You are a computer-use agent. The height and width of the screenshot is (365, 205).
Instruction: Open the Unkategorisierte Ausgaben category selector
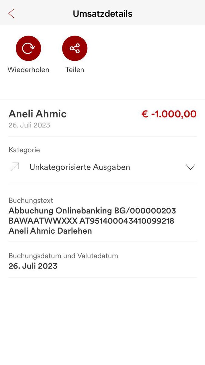[80, 167]
